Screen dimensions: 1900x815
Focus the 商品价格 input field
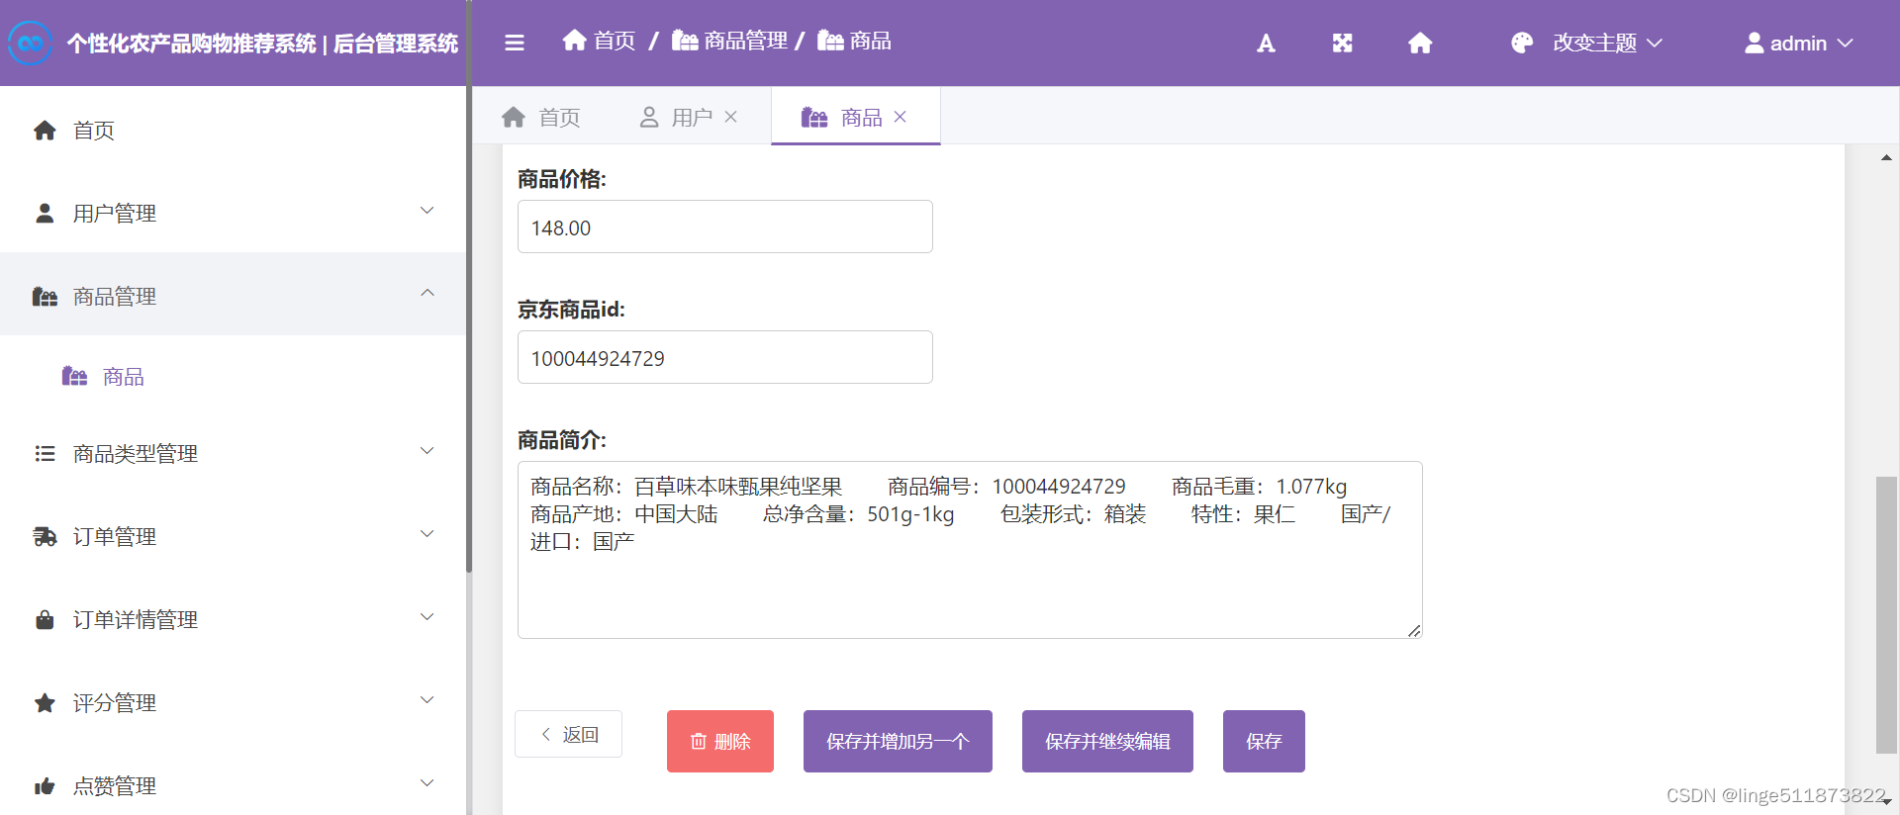725,226
